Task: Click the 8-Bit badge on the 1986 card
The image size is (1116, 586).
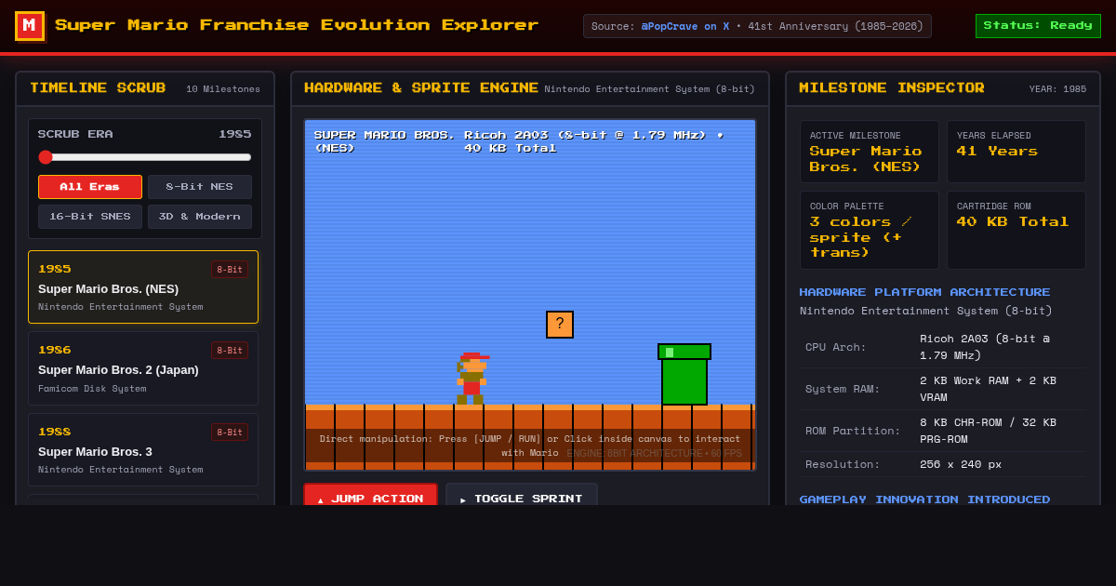Action: (230, 351)
